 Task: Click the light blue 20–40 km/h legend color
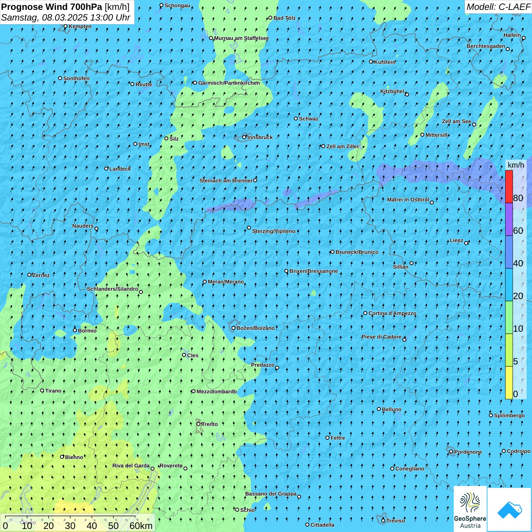click(x=509, y=285)
